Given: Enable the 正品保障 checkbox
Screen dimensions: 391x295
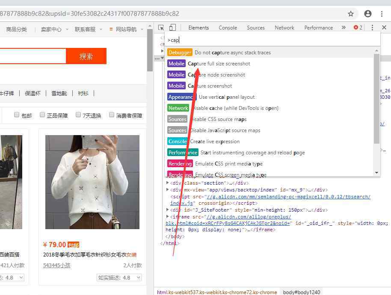Looking at the screenshot, I should pyautogui.click(x=42, y=115).
